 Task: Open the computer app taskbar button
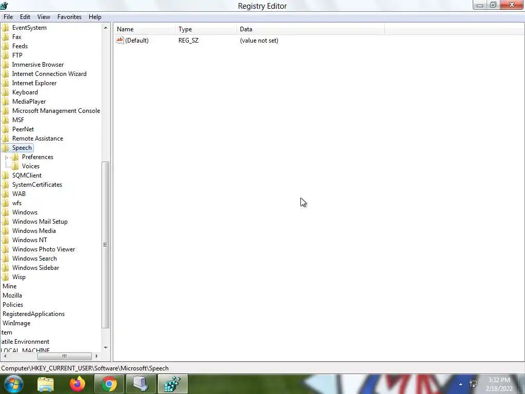(141, 384)
